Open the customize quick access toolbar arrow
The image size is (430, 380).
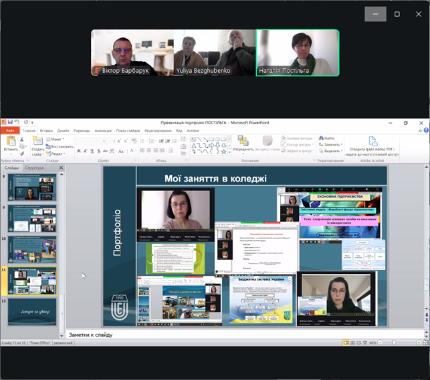point(32,122)
